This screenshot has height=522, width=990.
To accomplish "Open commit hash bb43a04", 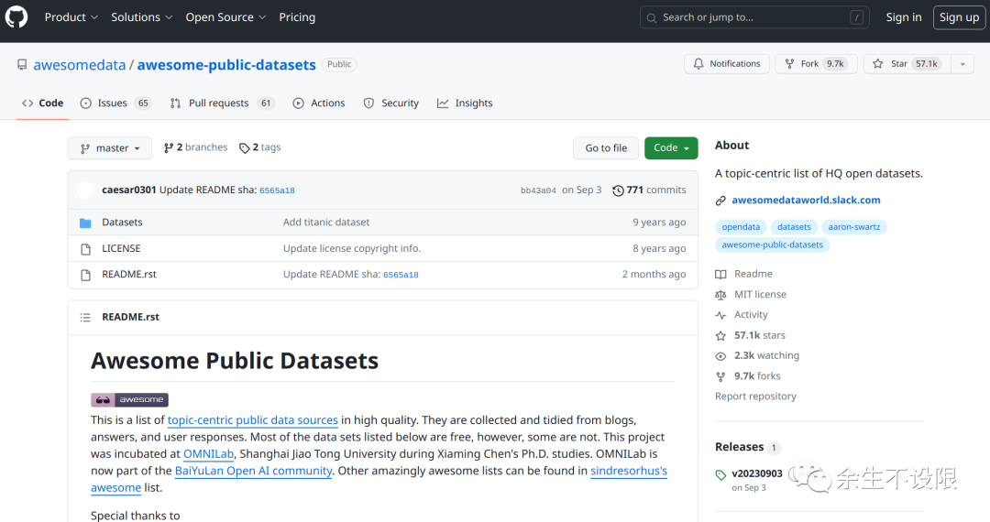I will coord(538,190).
